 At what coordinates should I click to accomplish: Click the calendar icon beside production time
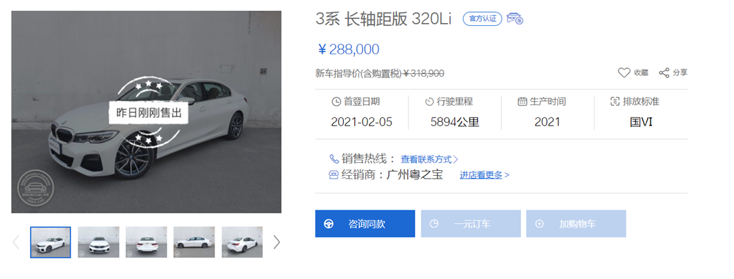[522, 102]
